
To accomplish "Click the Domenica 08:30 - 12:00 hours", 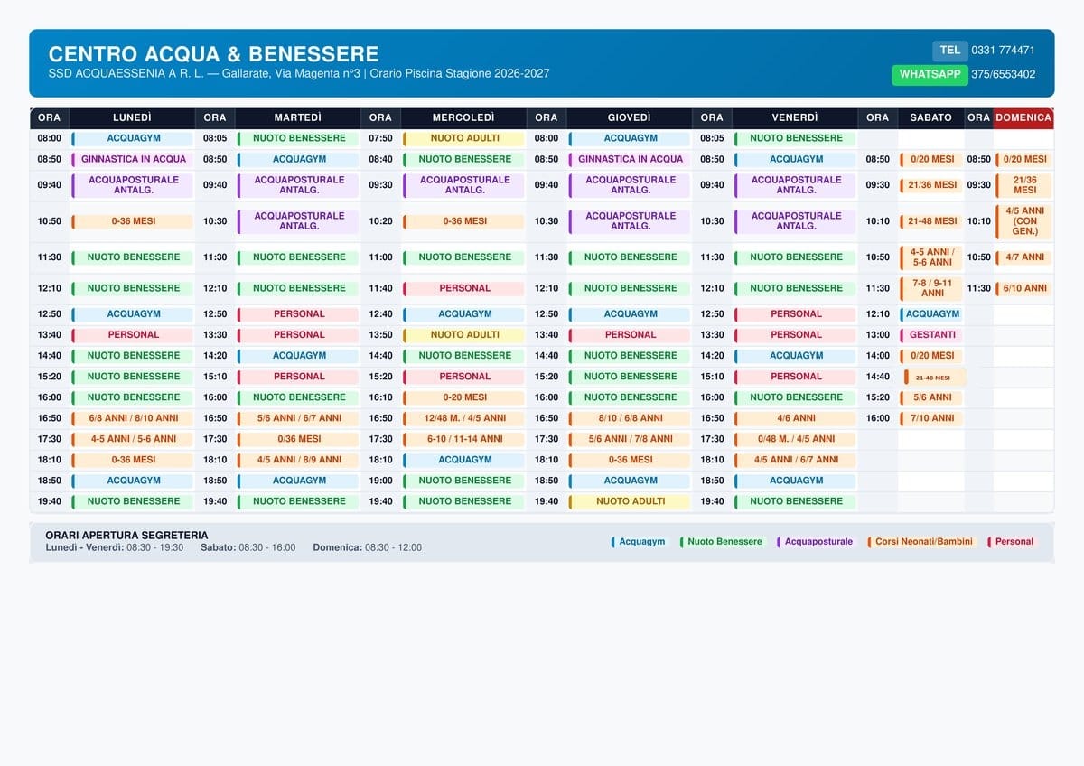I will pos(368,547).
